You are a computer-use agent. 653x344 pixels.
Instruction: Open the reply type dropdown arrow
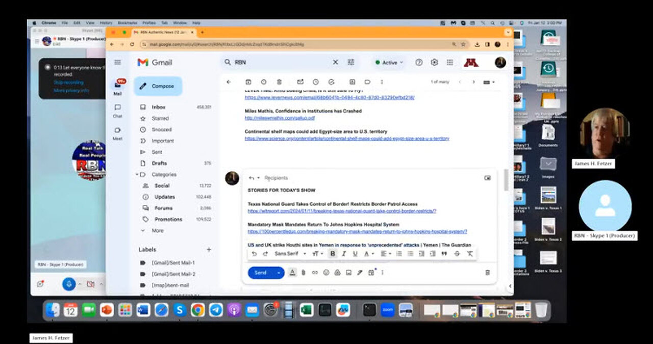pos(259,178)
